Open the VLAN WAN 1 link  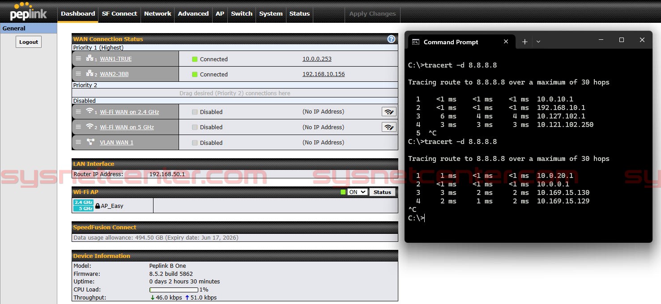pos(116,143)
